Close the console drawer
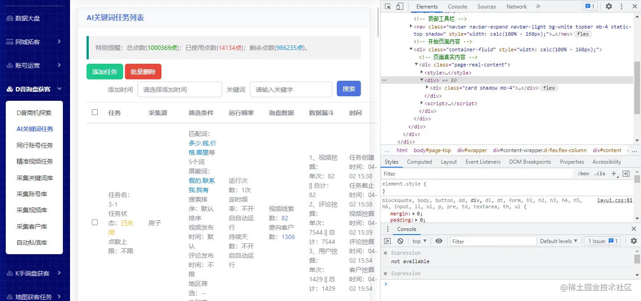 (x=634, y=229)
